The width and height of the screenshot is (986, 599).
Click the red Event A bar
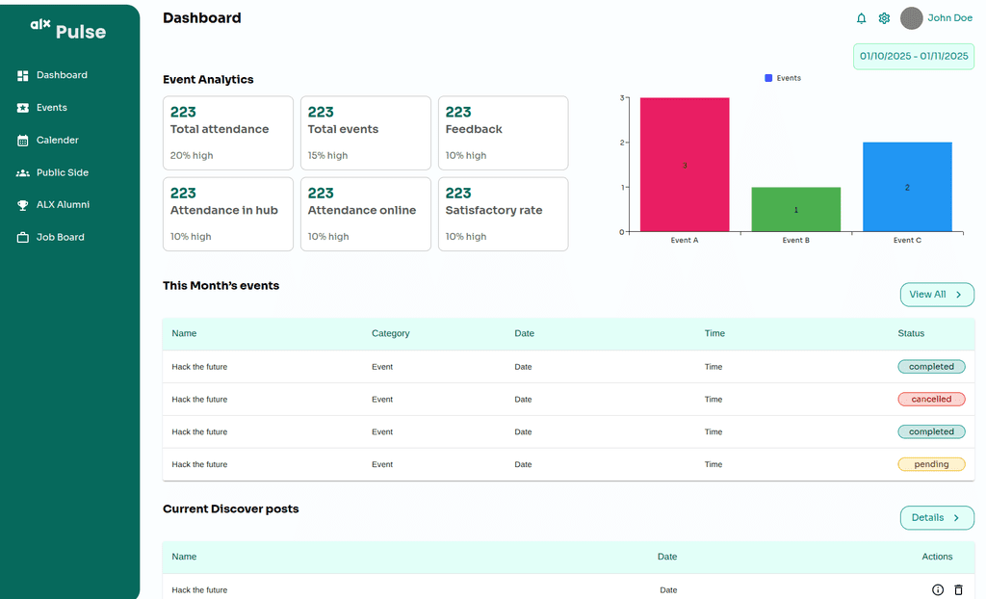684,165
